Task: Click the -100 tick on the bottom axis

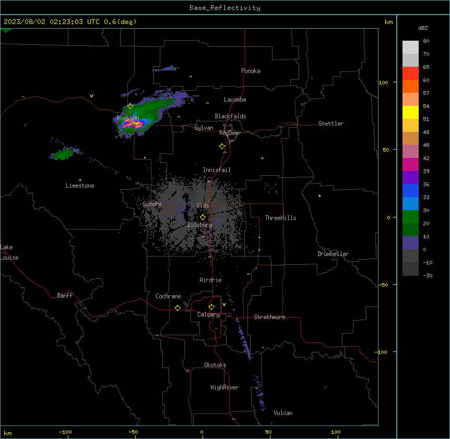Action: tap(65, 432)
